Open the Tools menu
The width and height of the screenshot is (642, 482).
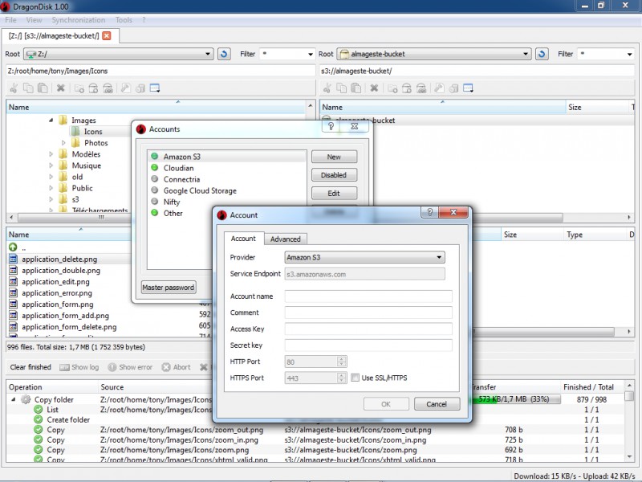124,19
